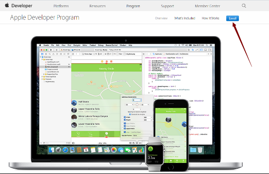Open search with the magnifying glass icon
Viewport: 269px width, 174px height.
[x=244, y=6]
